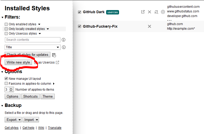Viewport: 204px width, 134px height.
Task: Toggle Only enabled styles filter
Action: [6, 24]
